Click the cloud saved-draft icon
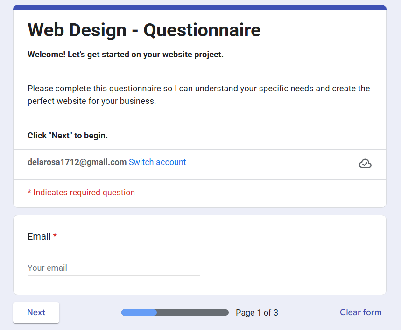This screenshot has height=330, width=401. (x=365, y=164)
